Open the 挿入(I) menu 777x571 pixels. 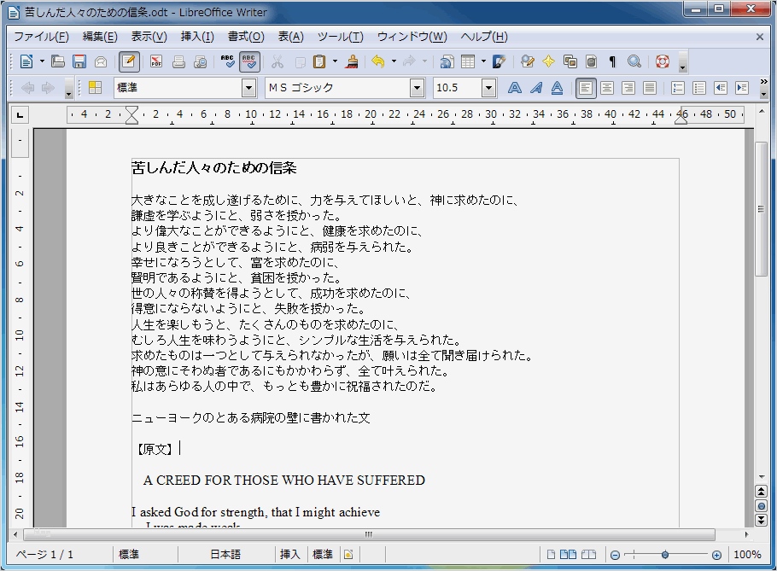pyautogui.click(x=197, y=37)
